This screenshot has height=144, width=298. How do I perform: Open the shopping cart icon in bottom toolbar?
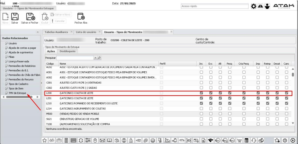(239, 140)
